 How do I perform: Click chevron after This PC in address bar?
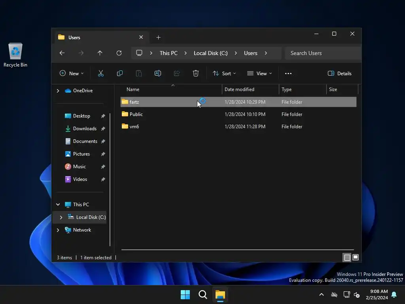click(x=185, y=53)
